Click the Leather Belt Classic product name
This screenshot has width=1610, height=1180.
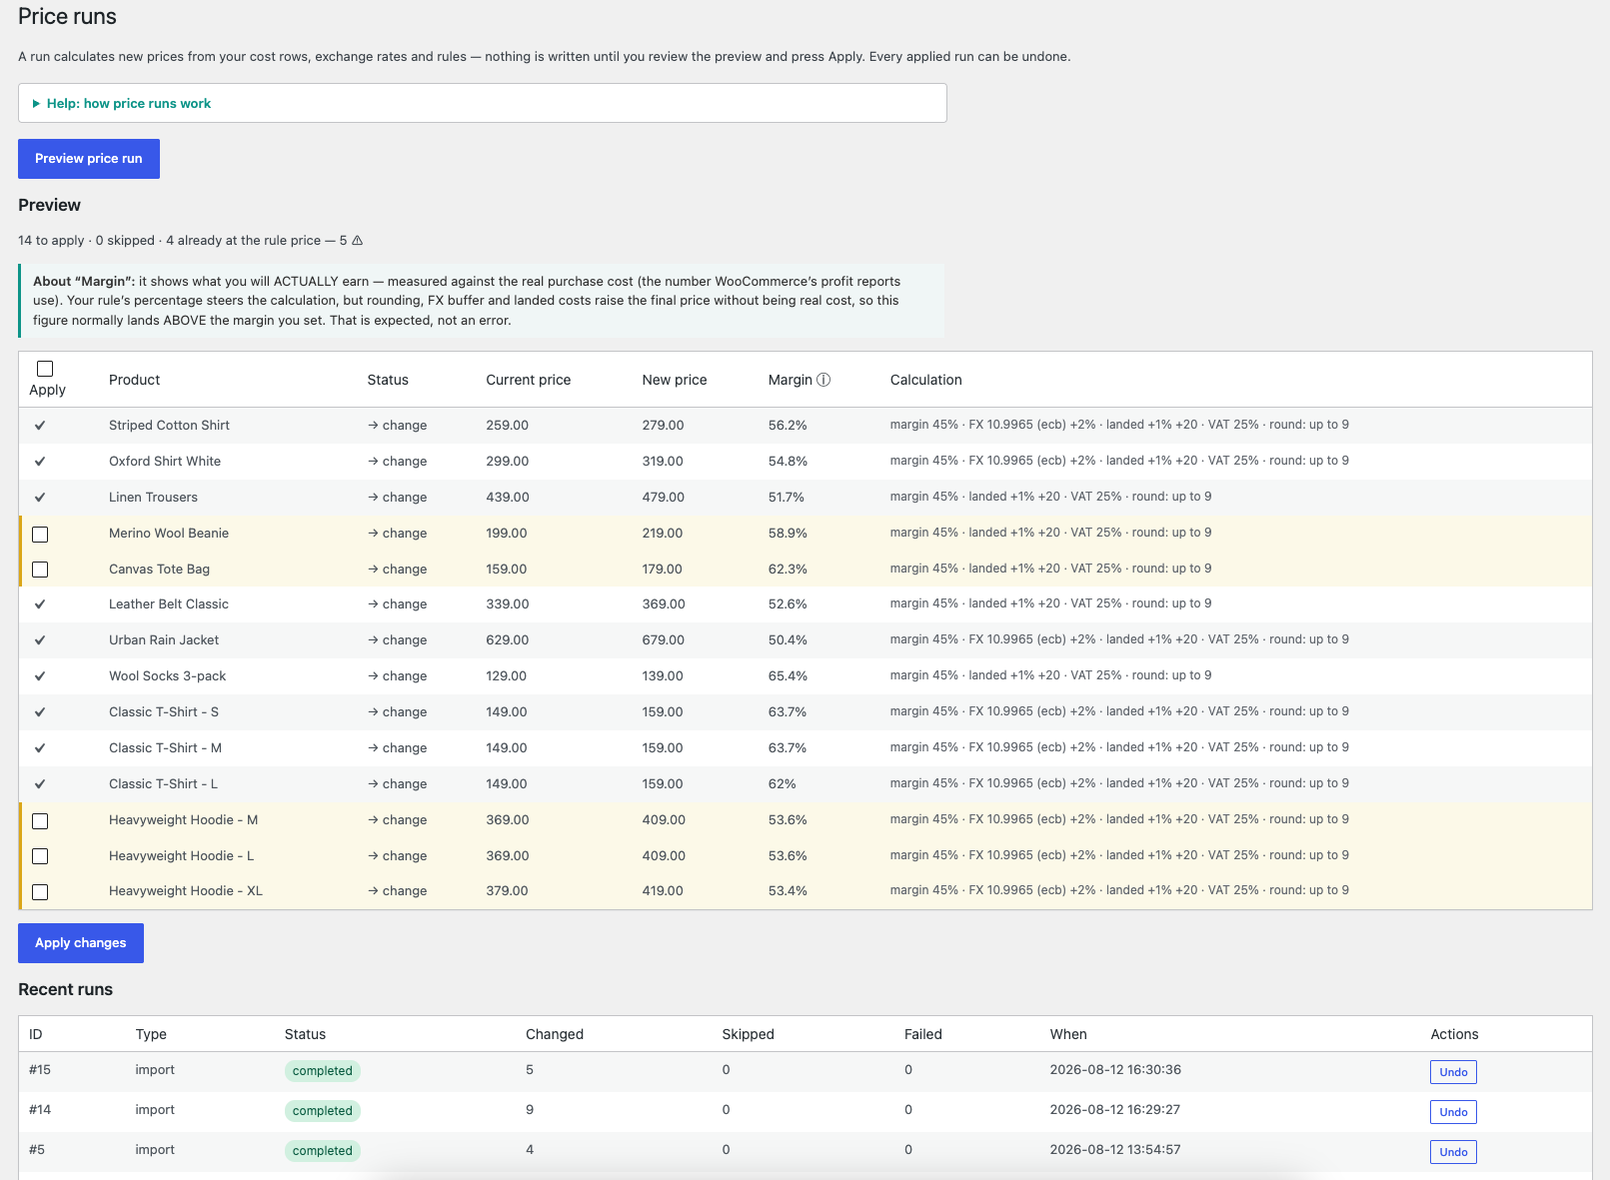169,604
